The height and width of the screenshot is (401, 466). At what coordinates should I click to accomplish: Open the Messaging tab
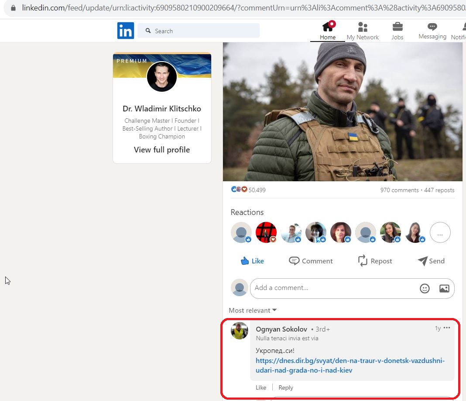432,31
